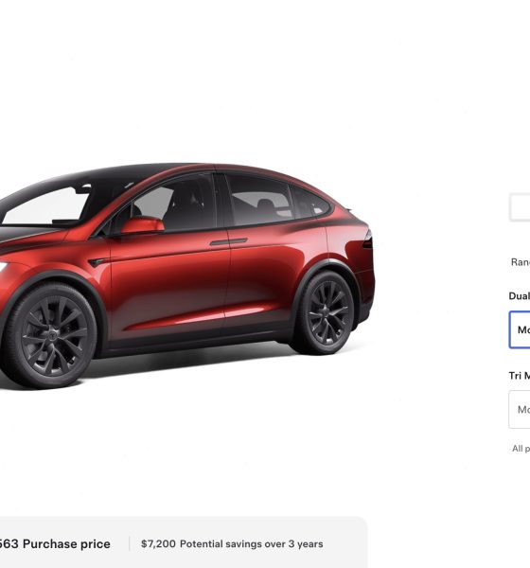Screen dimensions: 530x568
Task: Select the highlighted Dual Motor model option
Action: point(520,329)
